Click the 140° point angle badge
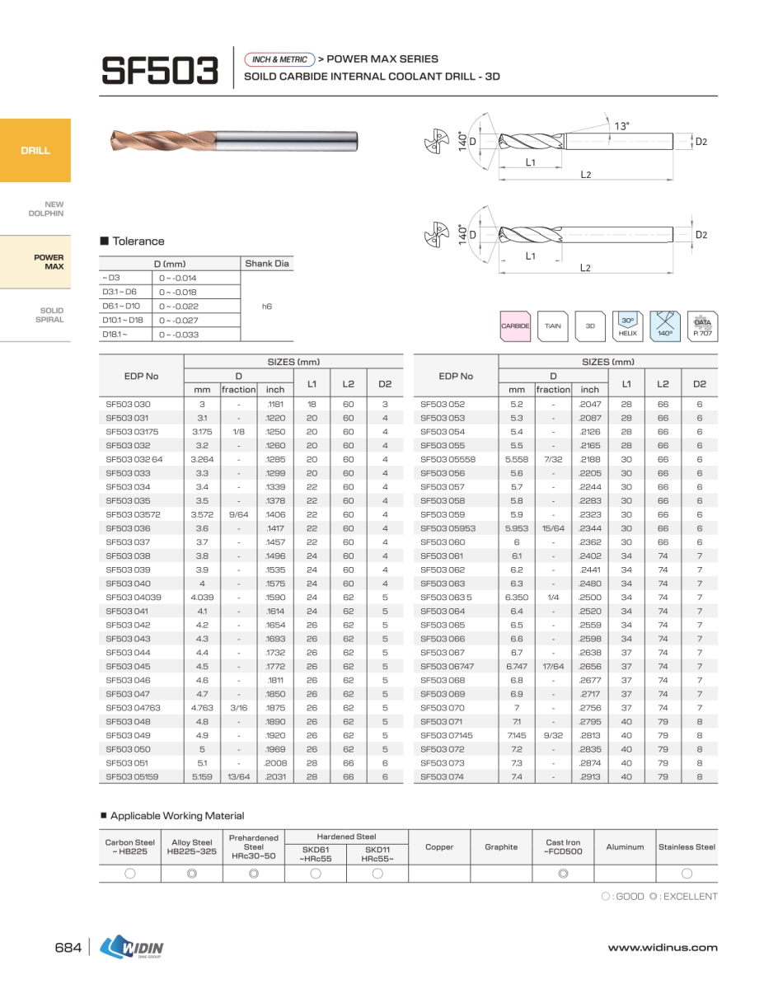This screenshot has height=989, width=764. pos(665,326)
